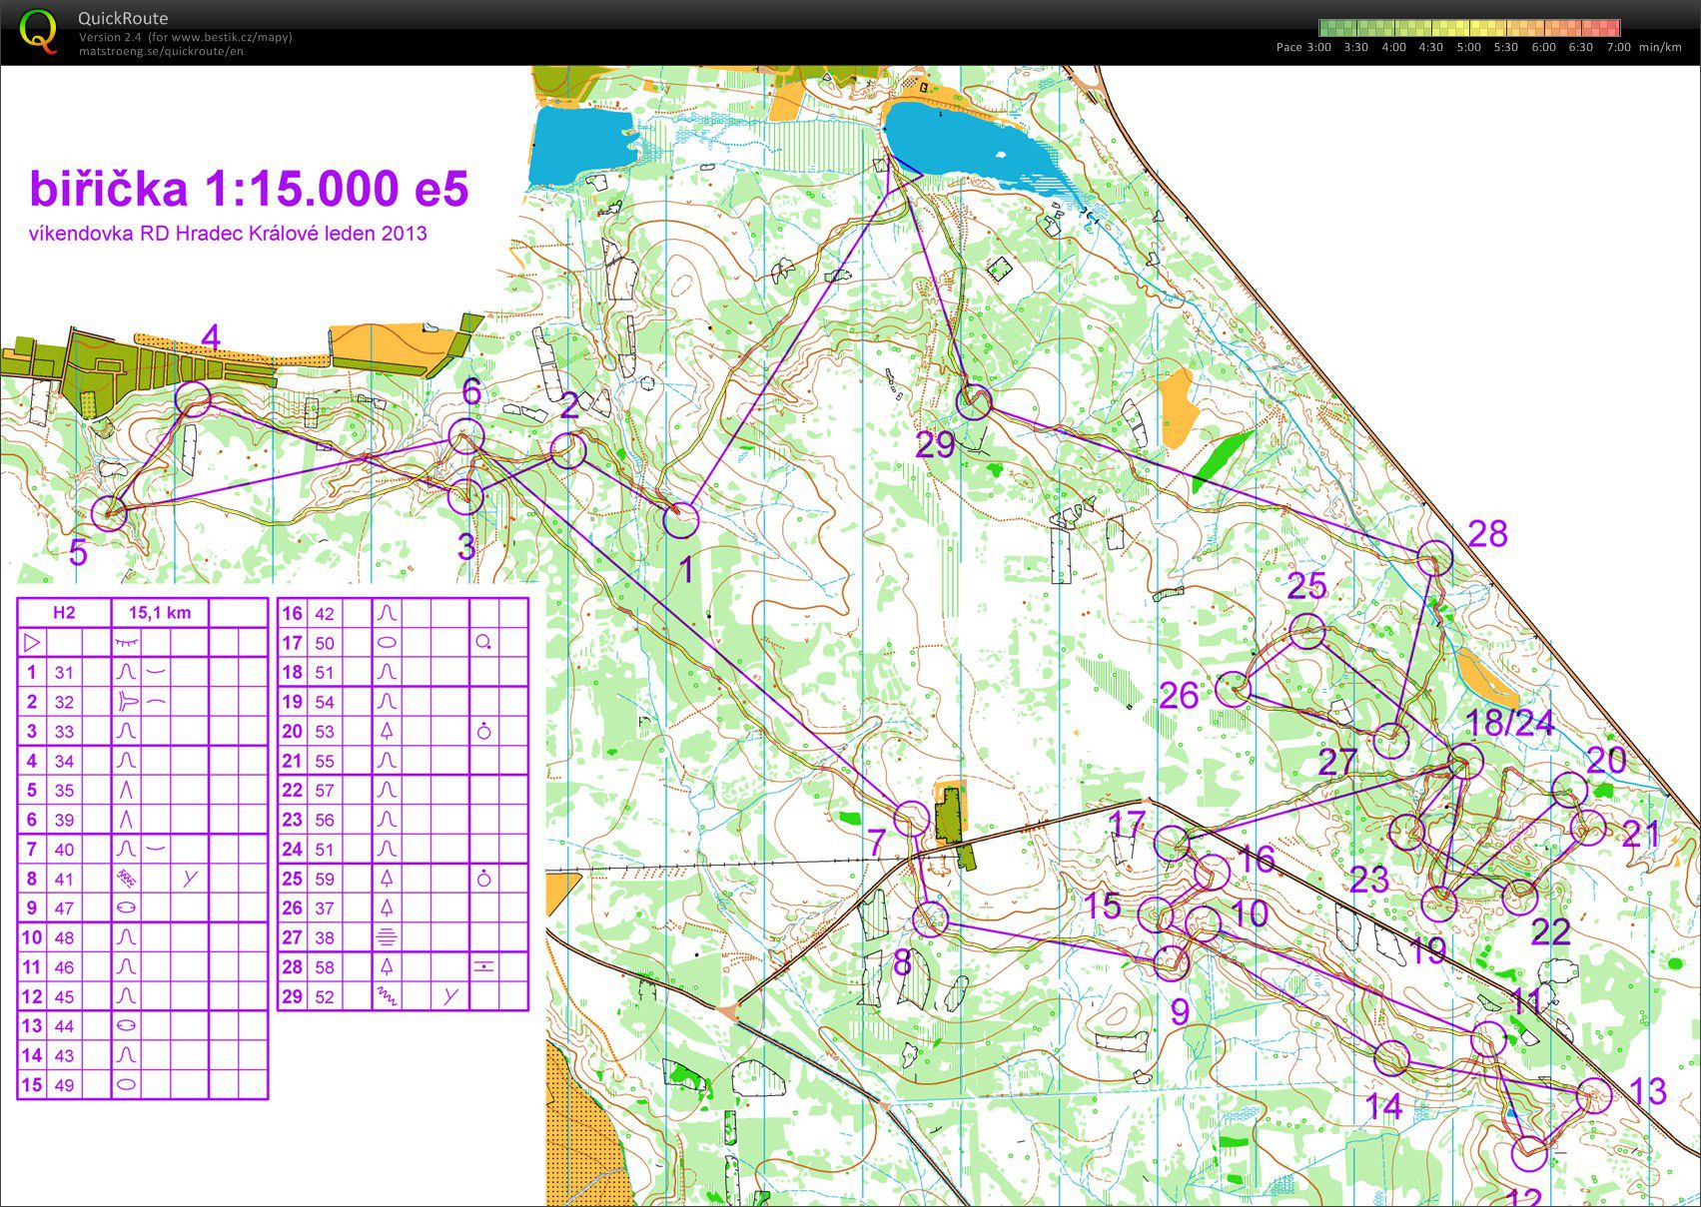Click code '31' in the control table
Image resolution: width=1701 pixels, height=1207 pixels.
point(64,673)
